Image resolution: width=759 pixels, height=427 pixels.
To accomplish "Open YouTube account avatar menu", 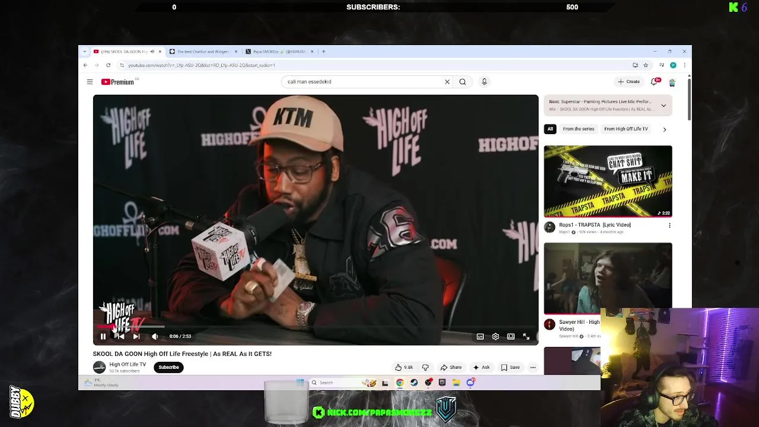I will pos(672,82).
